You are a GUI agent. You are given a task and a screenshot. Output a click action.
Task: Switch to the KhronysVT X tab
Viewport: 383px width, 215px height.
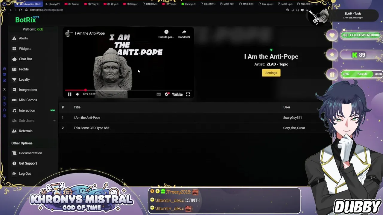tap(53, 4)
